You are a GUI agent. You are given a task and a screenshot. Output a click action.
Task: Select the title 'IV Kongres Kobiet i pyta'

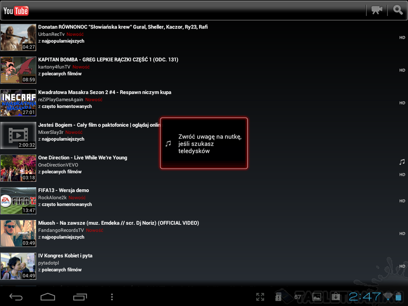65,256
